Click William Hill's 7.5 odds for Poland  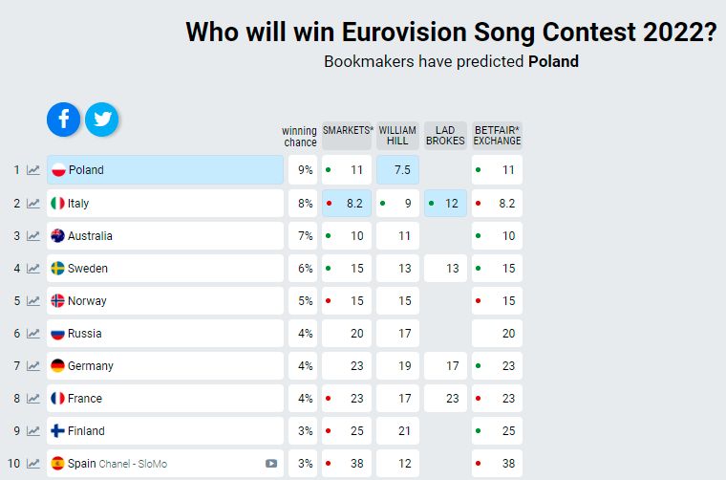tap(397, 170)
